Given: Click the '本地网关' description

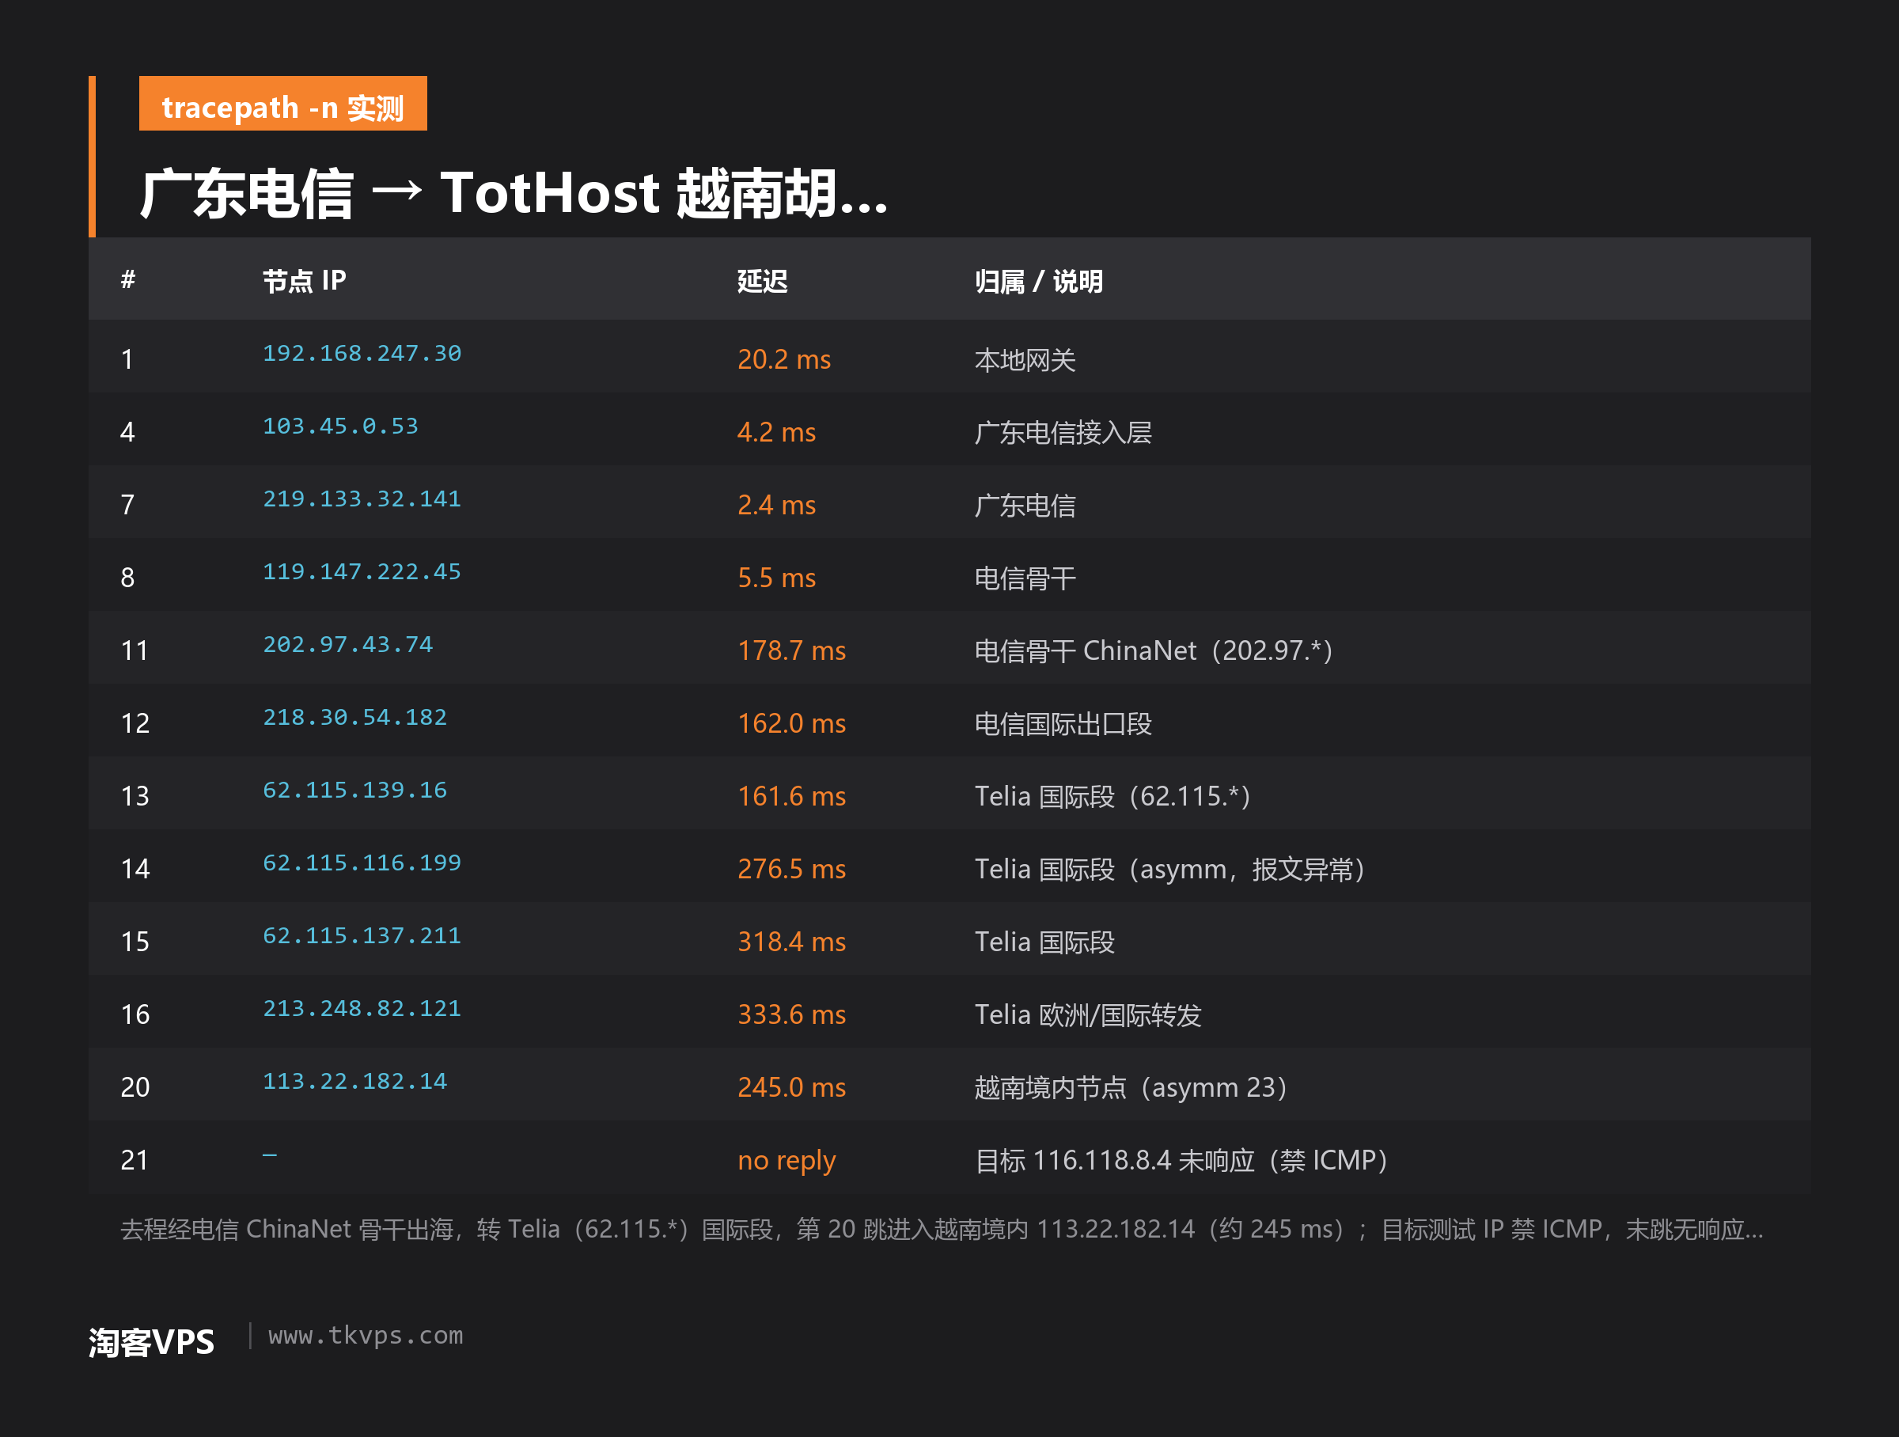Looking at the screenshot, I should coord(1025,360).
